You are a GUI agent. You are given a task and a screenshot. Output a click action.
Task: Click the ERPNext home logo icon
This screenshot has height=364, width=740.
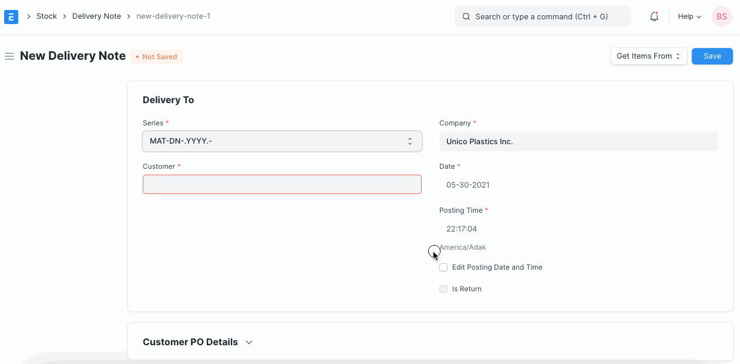(x=11, y=17)
